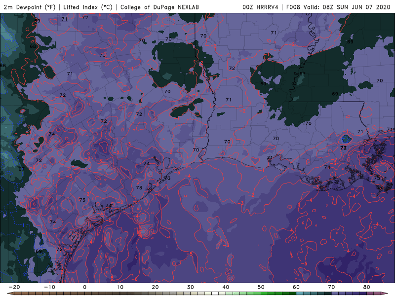
Task: Click the "66" dewpoint value on the map
Action: (x=3, y=66)
